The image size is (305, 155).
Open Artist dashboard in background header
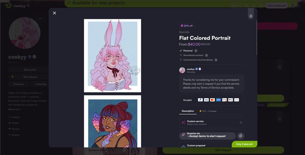276,6
